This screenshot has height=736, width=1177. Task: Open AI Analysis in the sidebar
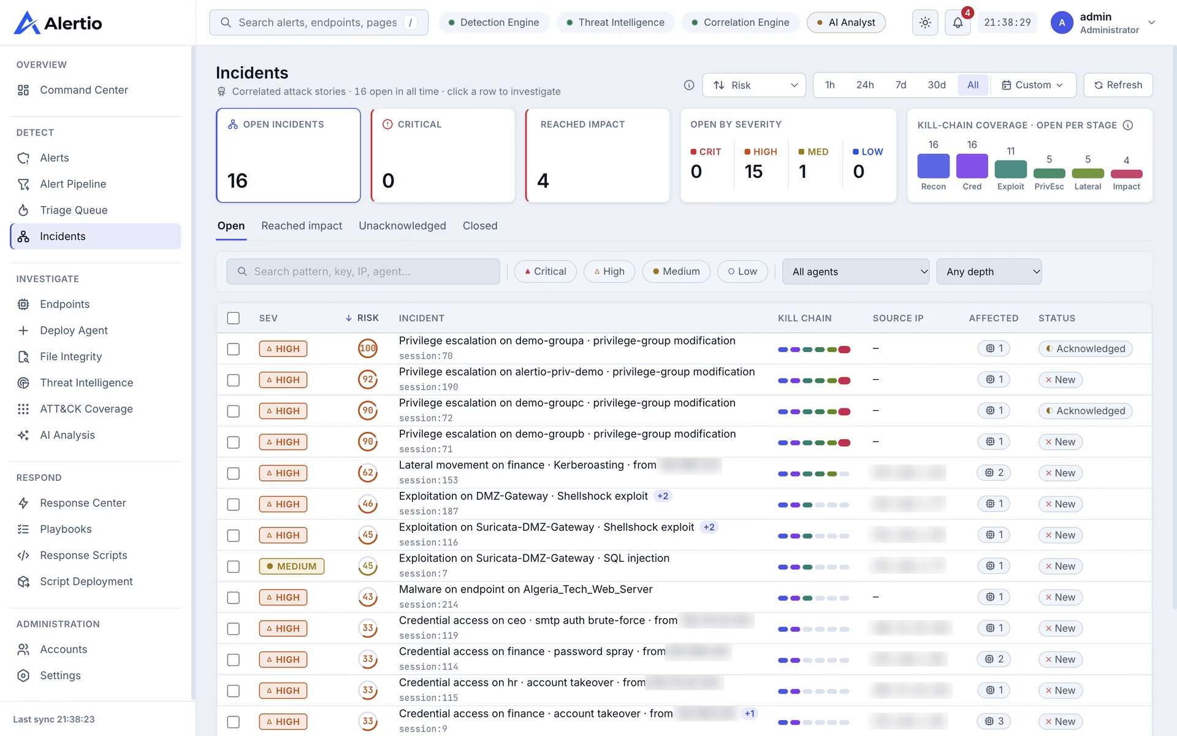[96, 435]
